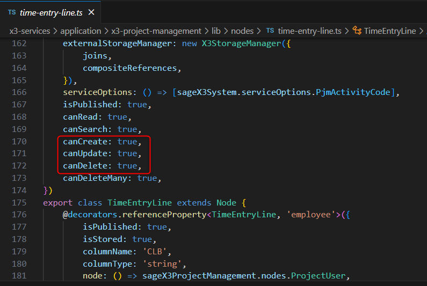Viewport: 427px width, 286px height.
Task: Click 'extends' keyword on line 175
Action: pos(194,203)
